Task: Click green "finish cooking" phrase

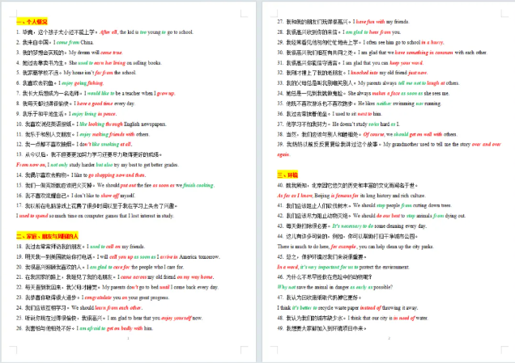Action: tap(198, 185)
